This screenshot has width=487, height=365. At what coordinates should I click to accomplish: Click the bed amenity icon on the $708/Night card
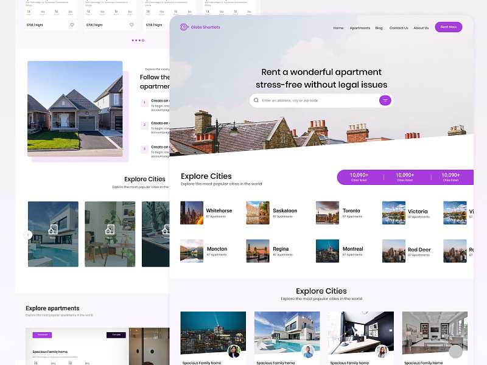point(28,11)
